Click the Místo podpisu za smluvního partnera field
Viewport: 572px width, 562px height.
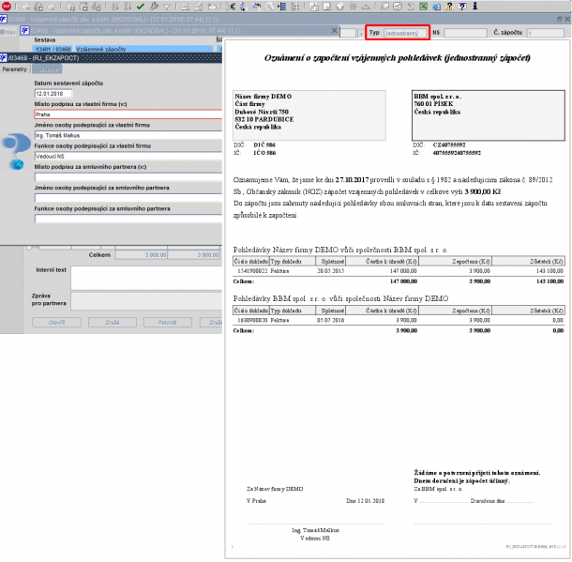tap(128, 177)
